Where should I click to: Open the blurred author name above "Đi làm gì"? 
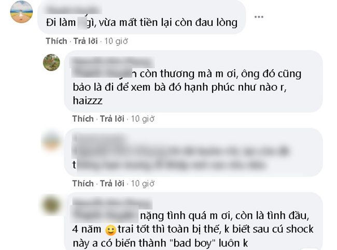pyautogui.click(x=74, y=10)
